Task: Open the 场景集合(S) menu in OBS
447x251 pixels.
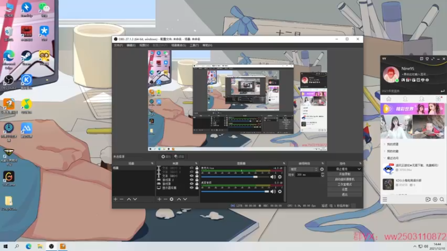Action: pyautogui.click(x=178, y=45)
